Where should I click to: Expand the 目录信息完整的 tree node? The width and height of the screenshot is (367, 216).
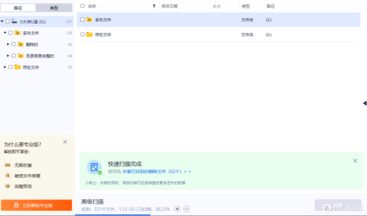click(8, 55)
